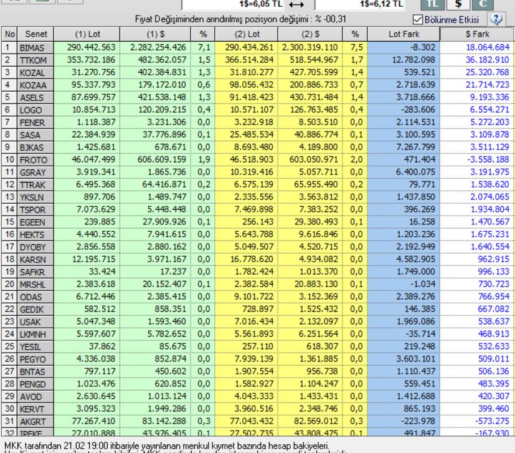Image resolution: width=515 pixels, height=453 pixels.
Task: Select the PENGD stock row label
Action: [35, 384]
